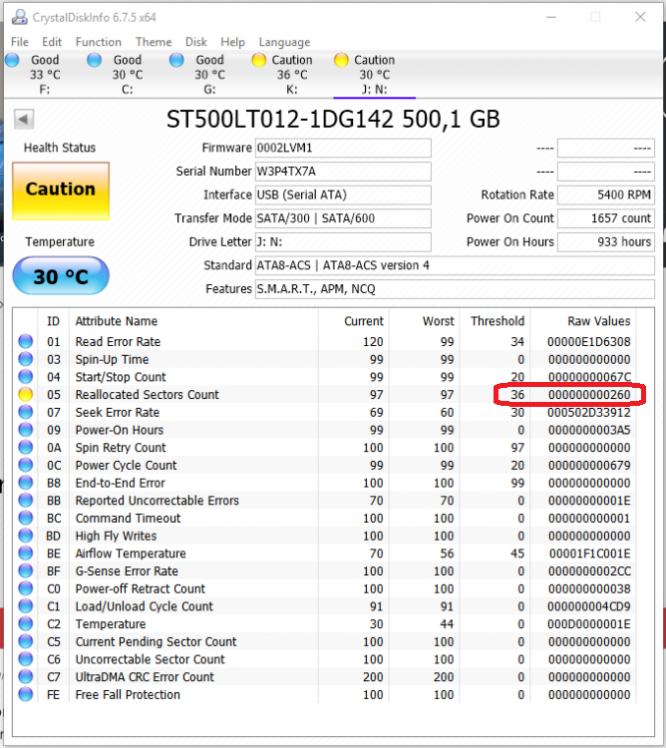Open the Disk menu
The height and width of the screenshot is (748, 666).
pos(196,42)
